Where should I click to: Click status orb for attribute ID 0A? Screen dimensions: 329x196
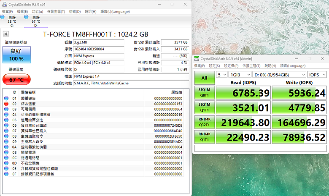(x=6, y=147)
